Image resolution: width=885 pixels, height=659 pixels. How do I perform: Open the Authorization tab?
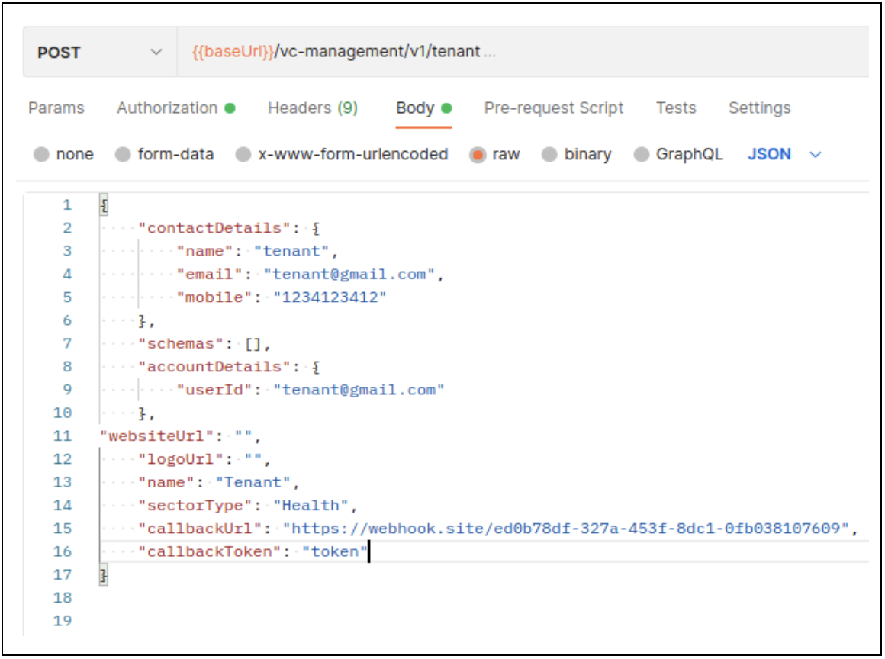click(167, 108)
